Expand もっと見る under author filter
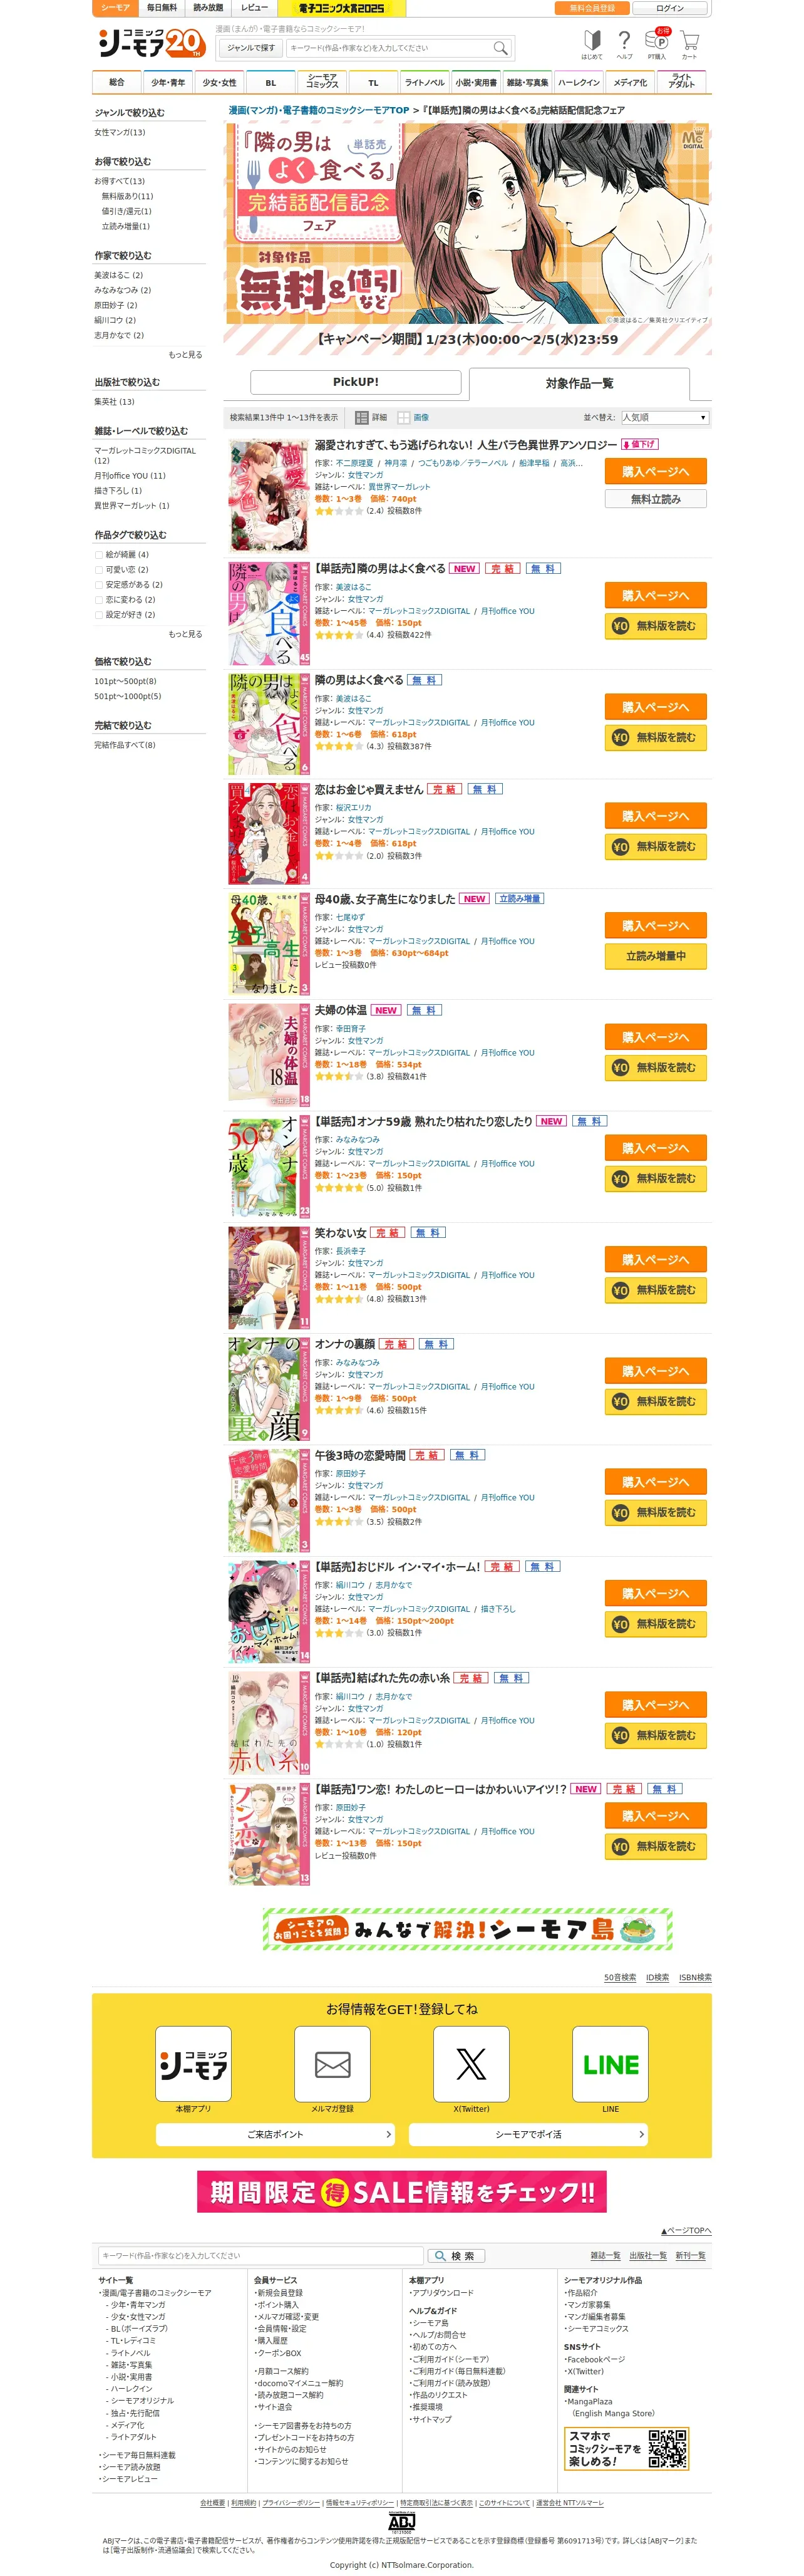This screenshot has width=804, height=2576. [x=185, y=354]
